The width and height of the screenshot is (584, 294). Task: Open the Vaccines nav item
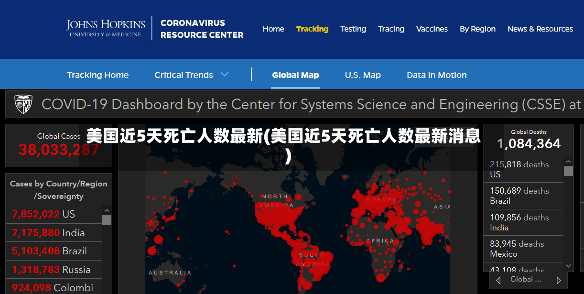click(x=432, y=29)
